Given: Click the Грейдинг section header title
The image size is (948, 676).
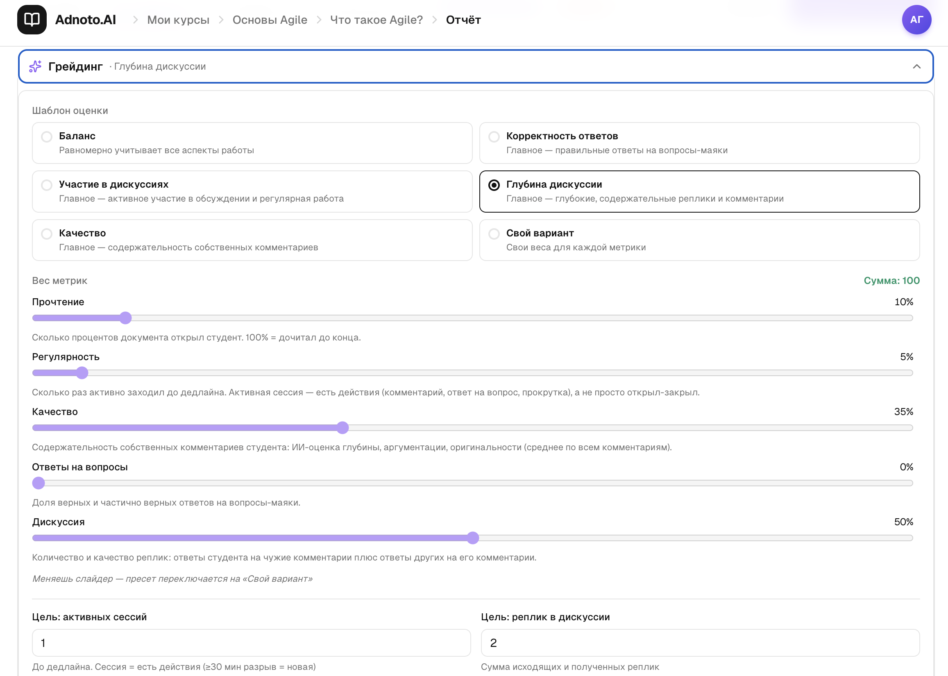Looking at the screenshot, I should pos(75,66).
